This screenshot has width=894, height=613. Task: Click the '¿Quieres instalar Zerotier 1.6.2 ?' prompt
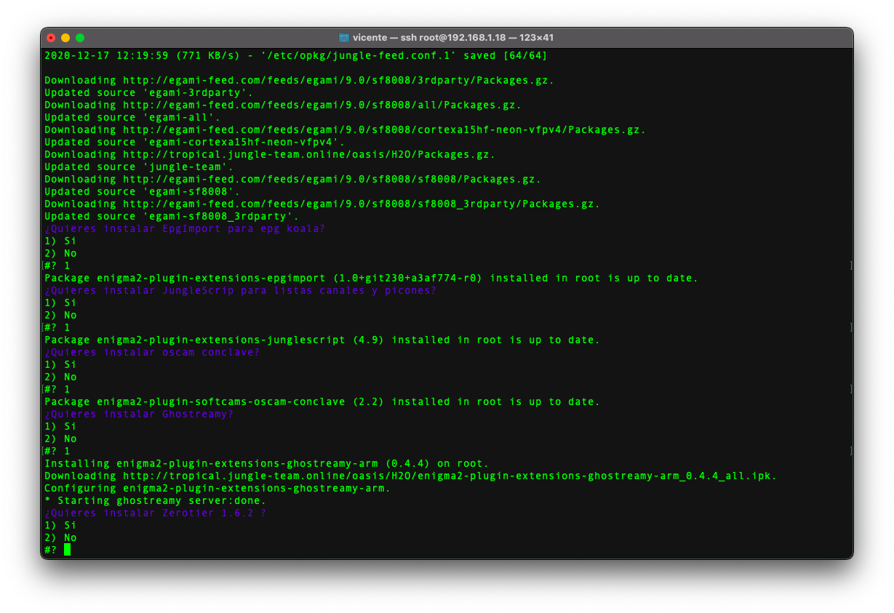click(x=155, y=513)
